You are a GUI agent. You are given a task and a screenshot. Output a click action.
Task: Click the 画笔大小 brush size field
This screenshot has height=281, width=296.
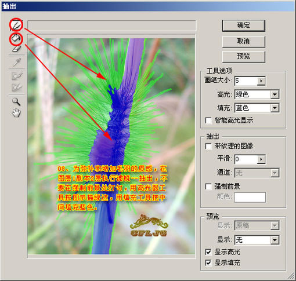pos(246,81)
